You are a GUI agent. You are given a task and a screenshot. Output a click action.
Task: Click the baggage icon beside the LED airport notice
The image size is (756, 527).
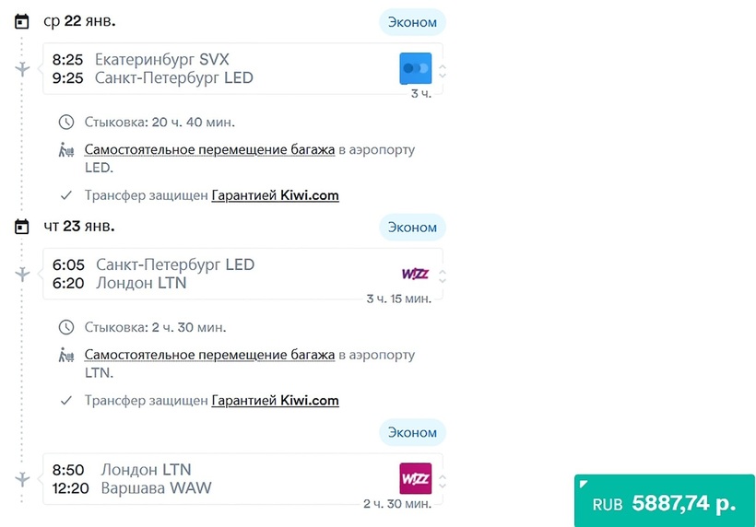[x=66, y=149]
